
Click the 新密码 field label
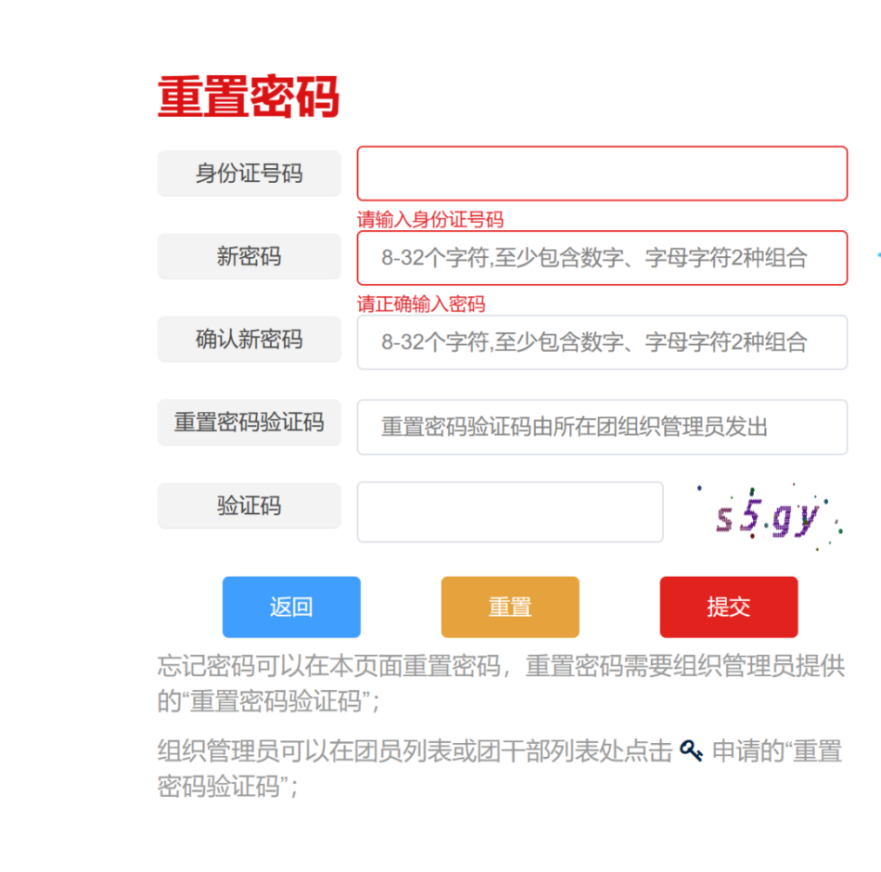click(x=249, y=257)
